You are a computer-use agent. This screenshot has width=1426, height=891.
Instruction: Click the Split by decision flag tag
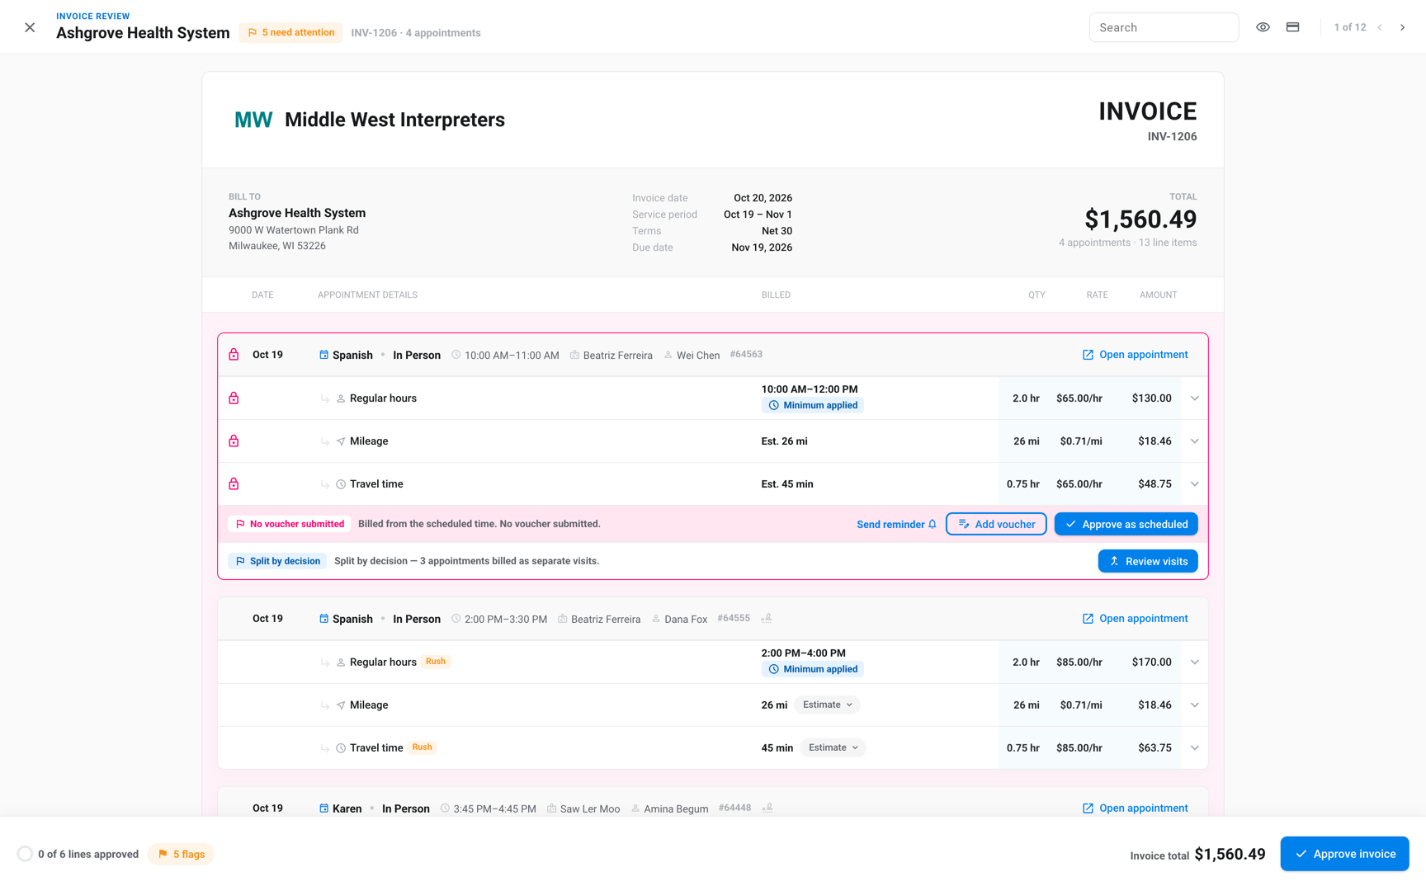coord(277,561)
